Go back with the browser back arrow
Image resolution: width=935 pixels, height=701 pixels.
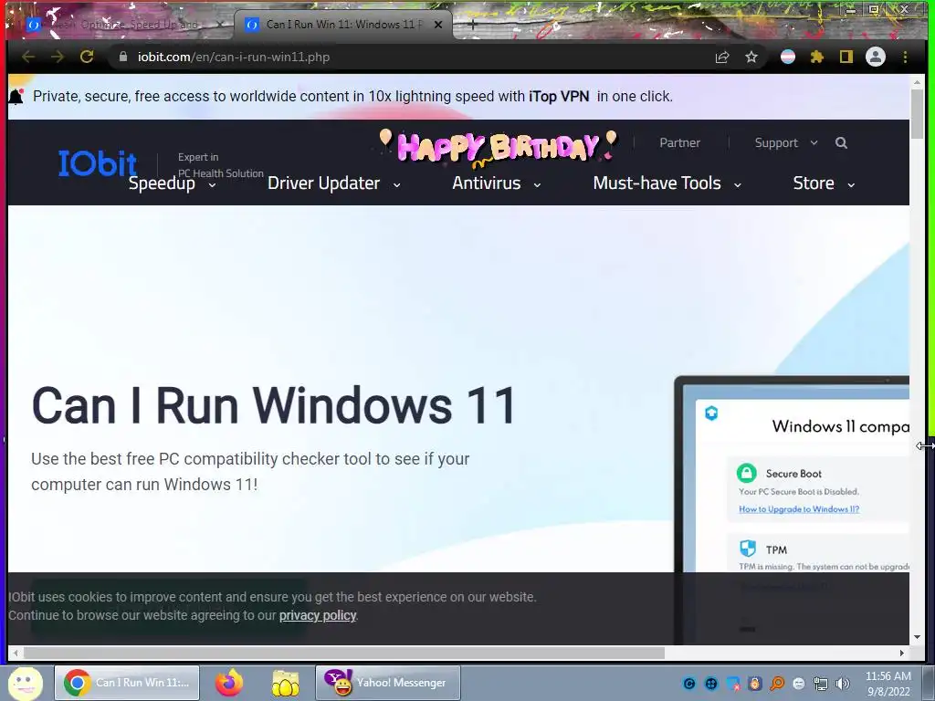[x=28, y=57]
